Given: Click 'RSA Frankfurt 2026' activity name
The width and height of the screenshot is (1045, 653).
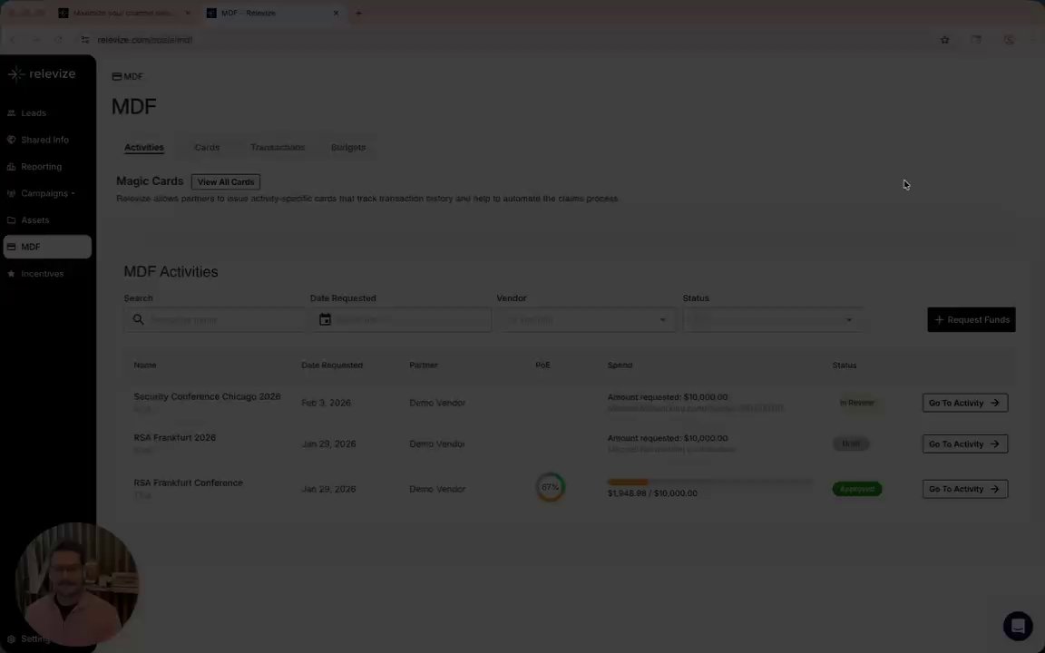Looking at the screenshot, I should [174, 438].
